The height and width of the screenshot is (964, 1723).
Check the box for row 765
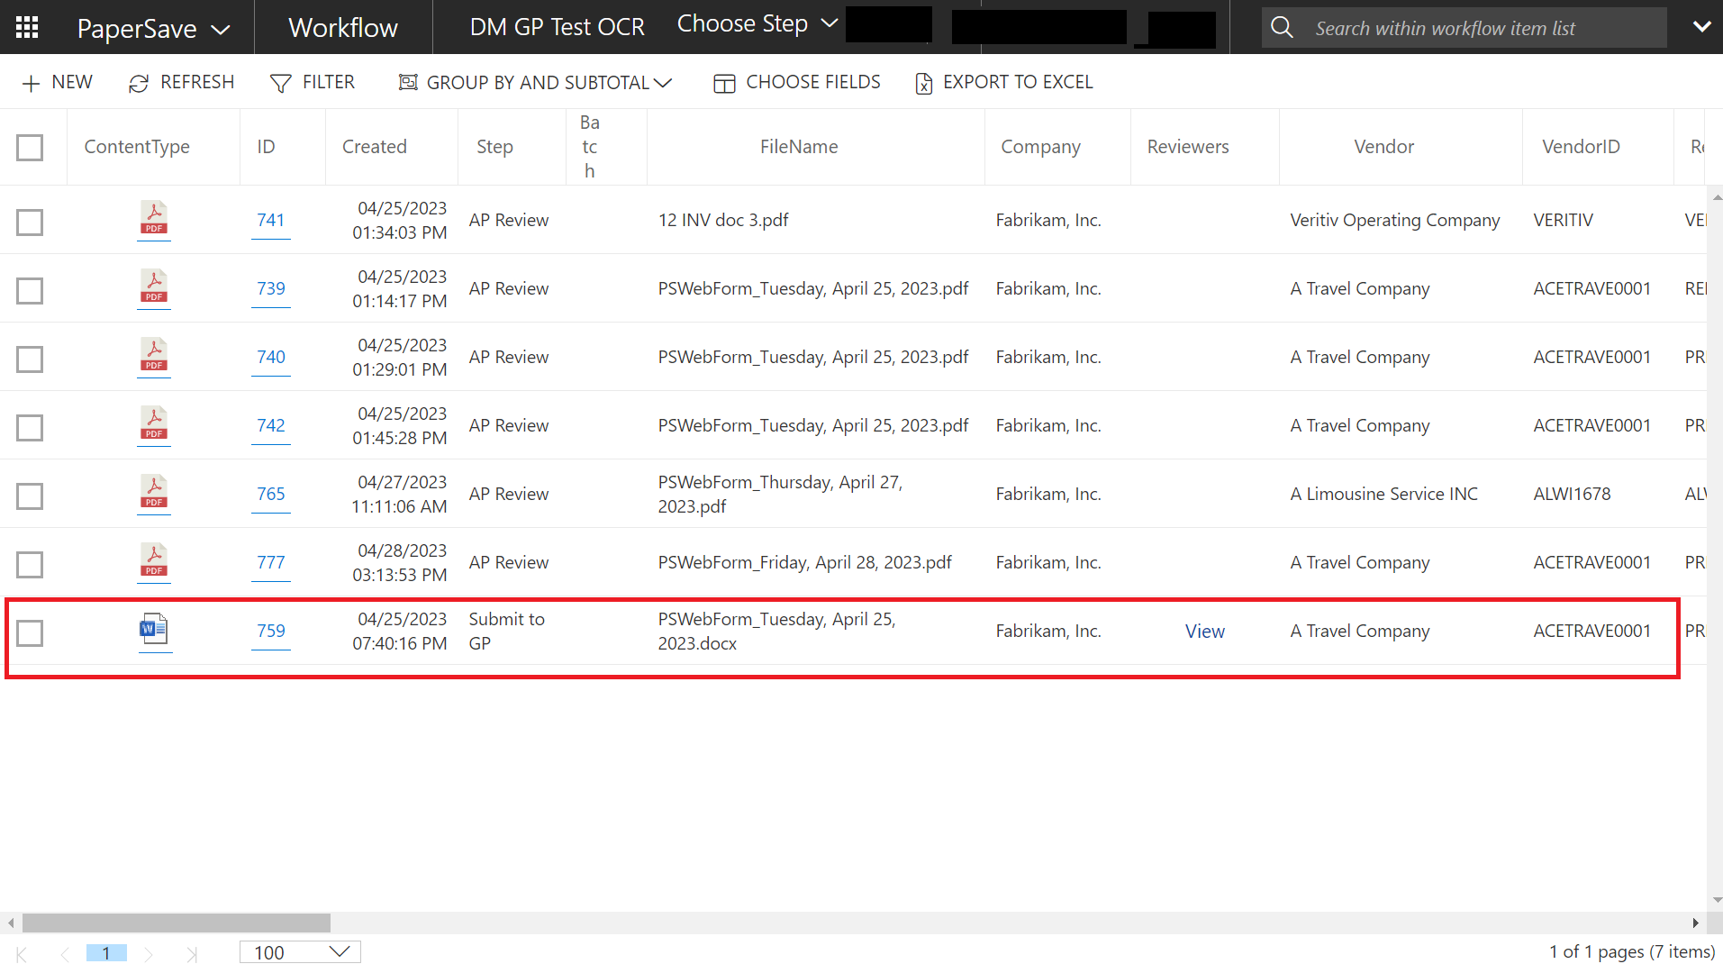(30, 496)
